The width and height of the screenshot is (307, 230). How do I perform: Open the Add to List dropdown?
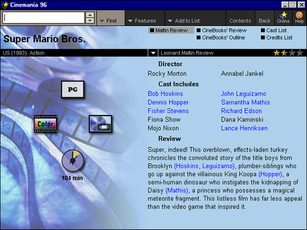coord(195,18)
